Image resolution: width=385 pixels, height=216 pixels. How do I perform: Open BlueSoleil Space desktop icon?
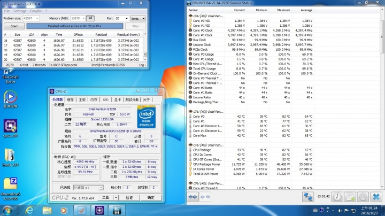(x=10, y=76)
